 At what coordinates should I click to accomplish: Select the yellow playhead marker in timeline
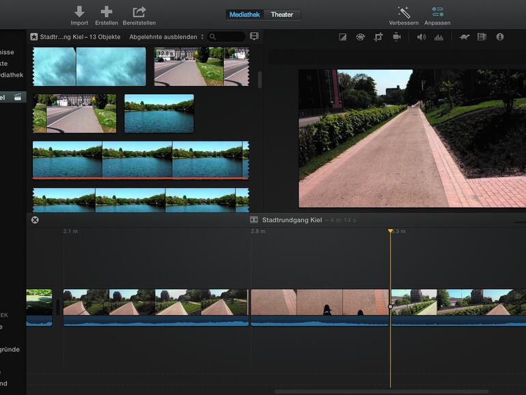pyautogui.click(x=391, y=232)
